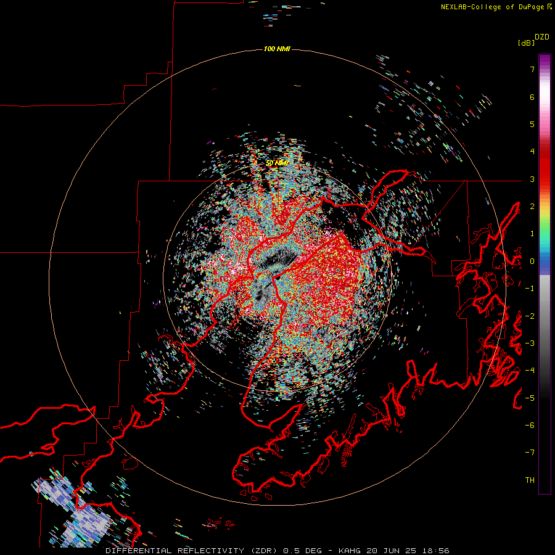Click the 6 tick label on scale
The height and width of the screenshot is (555, 555).
(532, 97)
